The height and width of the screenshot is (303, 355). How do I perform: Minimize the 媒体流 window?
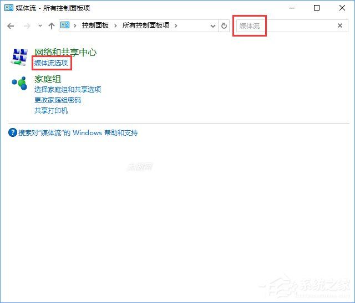(292, 8)
